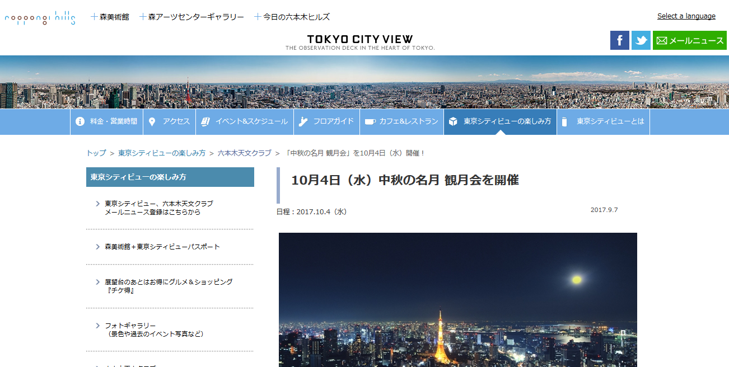Screen dimensions: 729x367
Task: Click the chevron beside チケ得 sidebar item
Action: tap(98, 282)
